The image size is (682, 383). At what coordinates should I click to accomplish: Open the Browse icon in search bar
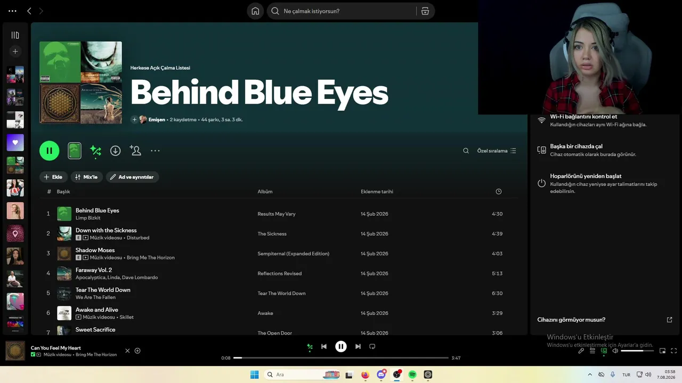point(425,11)
